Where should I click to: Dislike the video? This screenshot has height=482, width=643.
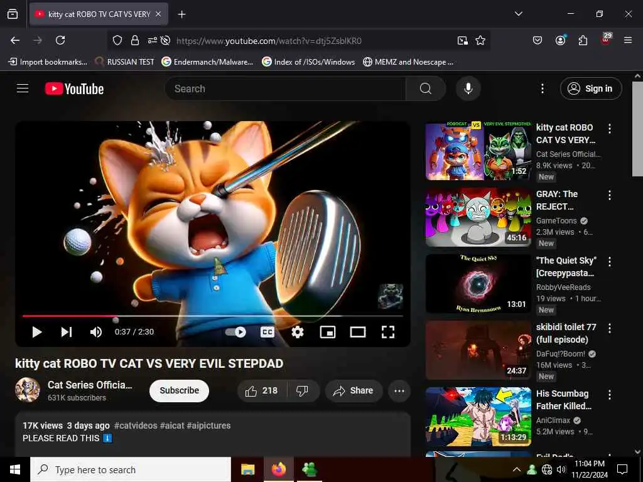302,390
